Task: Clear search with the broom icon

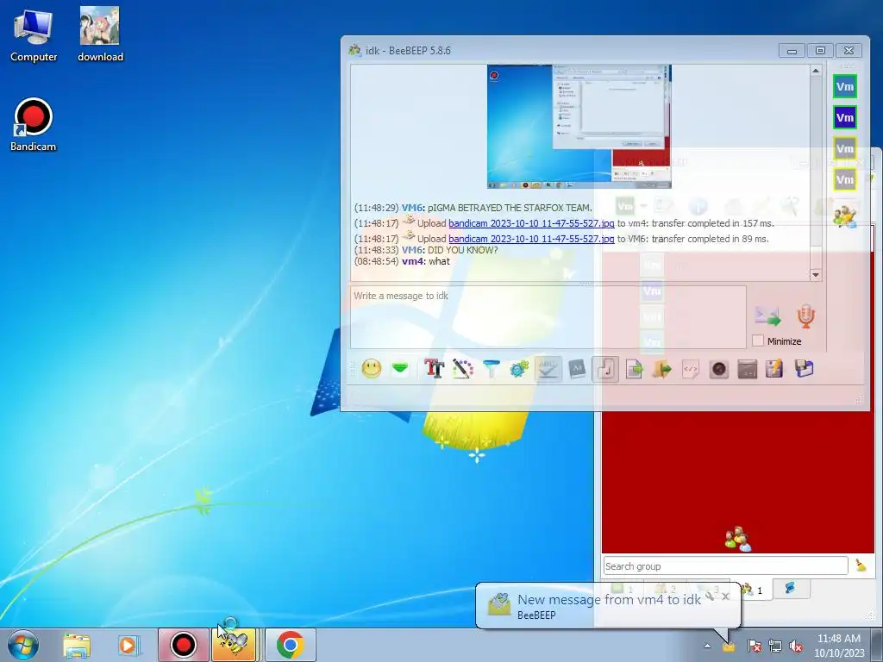Action: (x=861, y=565)
